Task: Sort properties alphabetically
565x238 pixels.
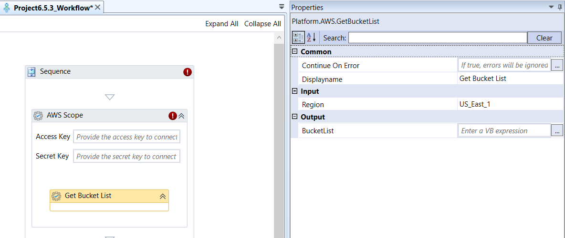Action: [x=311, y=38]
